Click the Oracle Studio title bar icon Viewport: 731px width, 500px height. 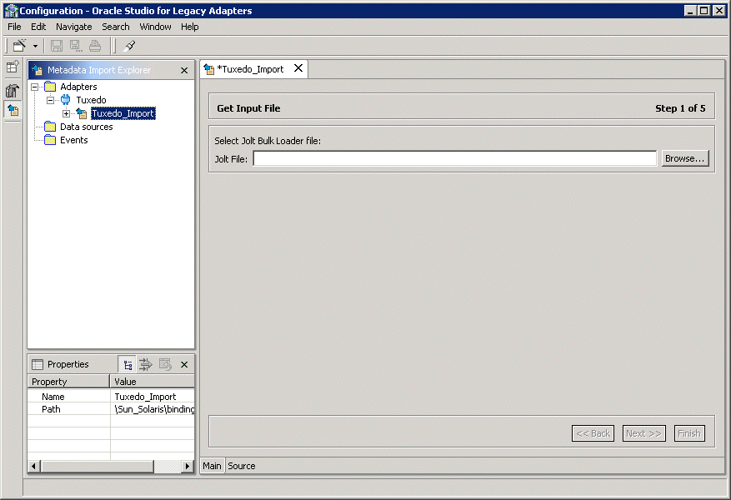point(10,10)
